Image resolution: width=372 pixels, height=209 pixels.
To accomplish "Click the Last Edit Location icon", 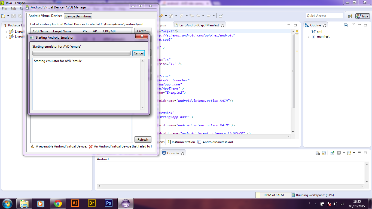I will (x=192, y=16).
